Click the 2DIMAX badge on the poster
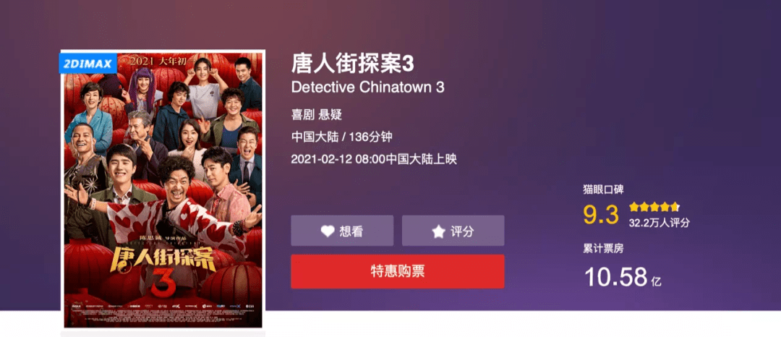This screenshot has width=781, height=337. click(x=88, y=63)
